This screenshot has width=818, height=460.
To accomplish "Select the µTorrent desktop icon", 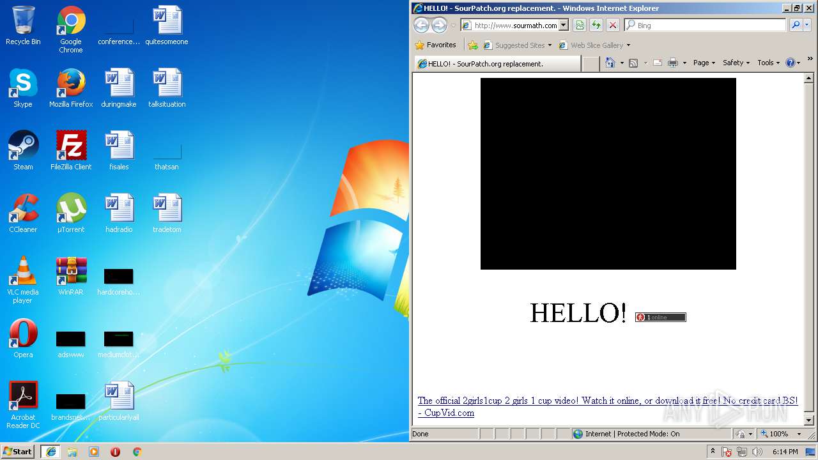I will [x=71, y=213].
